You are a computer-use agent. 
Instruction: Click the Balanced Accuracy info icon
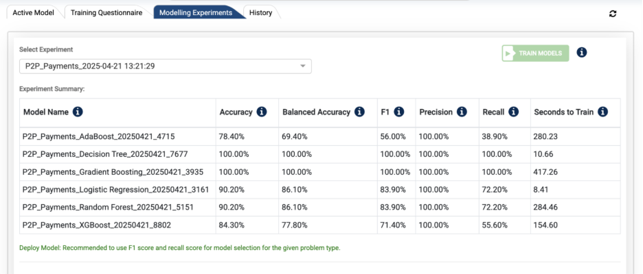[359, 112]
